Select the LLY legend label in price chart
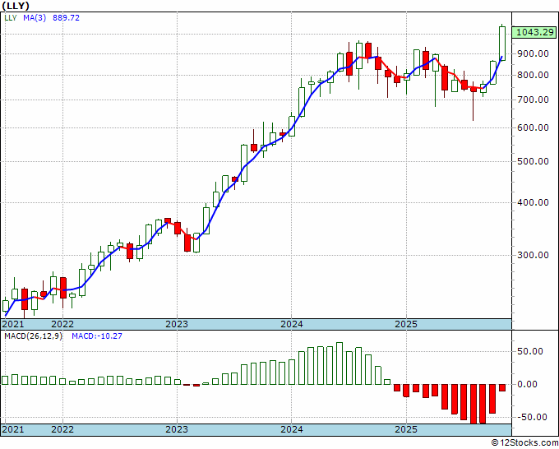Image resolution: width=559 pixels, height=449 pixels. (11, 17)
